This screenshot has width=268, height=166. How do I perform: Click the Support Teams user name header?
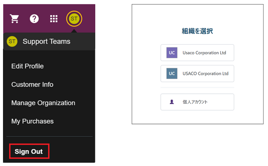(47, 41)
